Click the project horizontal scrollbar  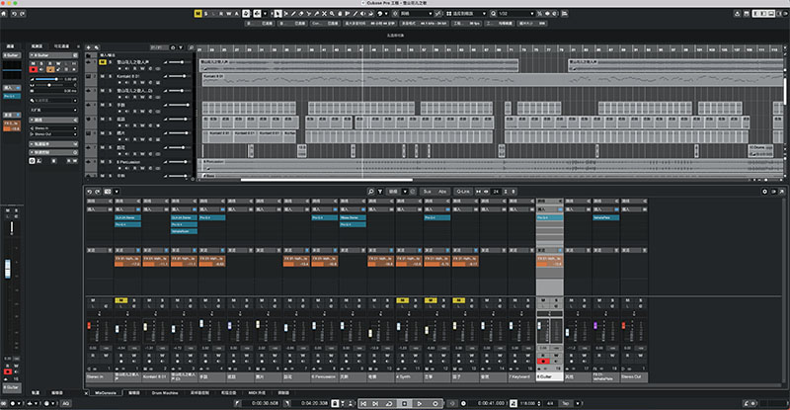tap(327, 180)
